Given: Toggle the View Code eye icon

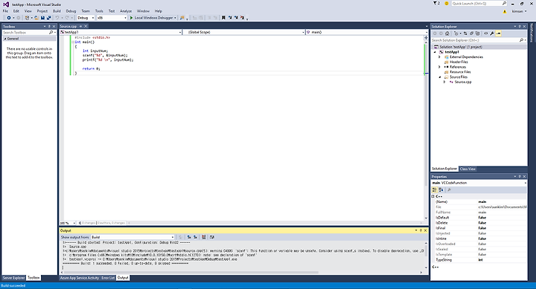Looking at the screenshot, I should click(x=485, y=33).
